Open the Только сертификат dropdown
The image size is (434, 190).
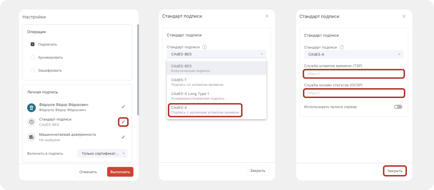tap(102, 154)
